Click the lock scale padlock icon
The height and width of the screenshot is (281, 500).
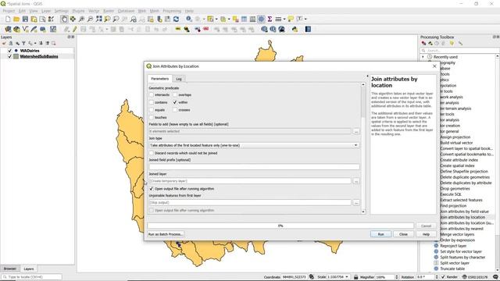pyautogui.click(x=356, y=277)
